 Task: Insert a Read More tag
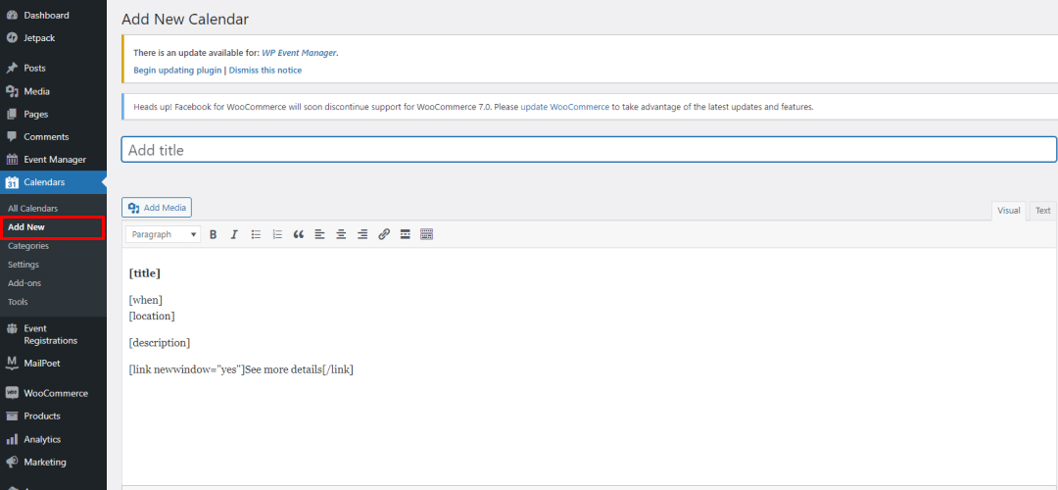click(406, 234)
